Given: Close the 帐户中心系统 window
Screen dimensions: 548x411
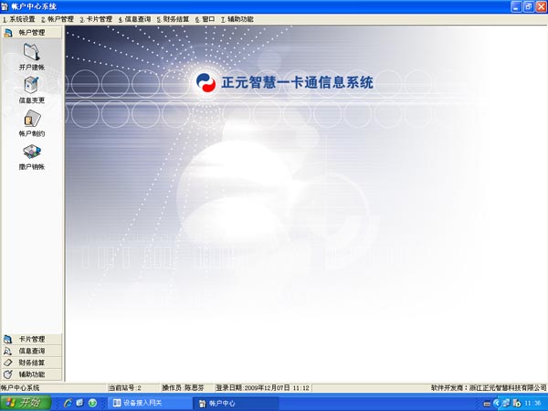Looking at the screenshot, I should pos(541,6).
